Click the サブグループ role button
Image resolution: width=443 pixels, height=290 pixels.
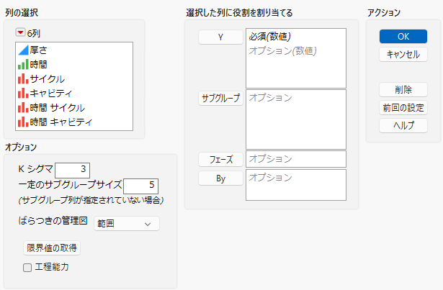pos(220,99)
